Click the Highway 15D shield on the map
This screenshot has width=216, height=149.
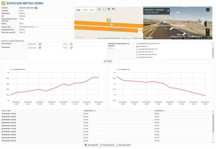112,25
